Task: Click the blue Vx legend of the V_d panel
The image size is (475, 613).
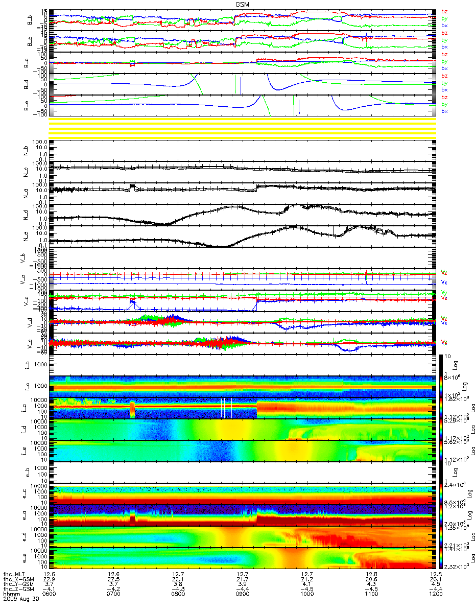Action: coord(444,323)
